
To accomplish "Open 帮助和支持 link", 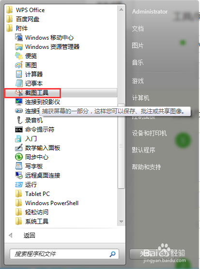I will (146, 167).
